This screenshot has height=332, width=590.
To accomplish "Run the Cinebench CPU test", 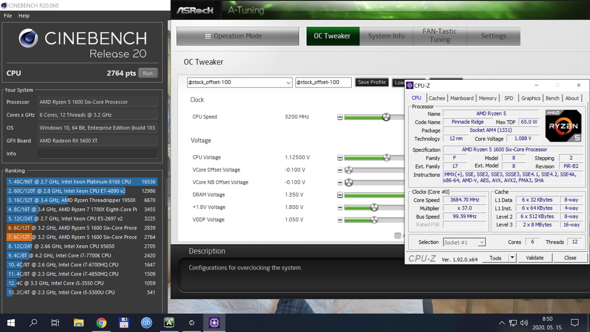I will 148,73.
